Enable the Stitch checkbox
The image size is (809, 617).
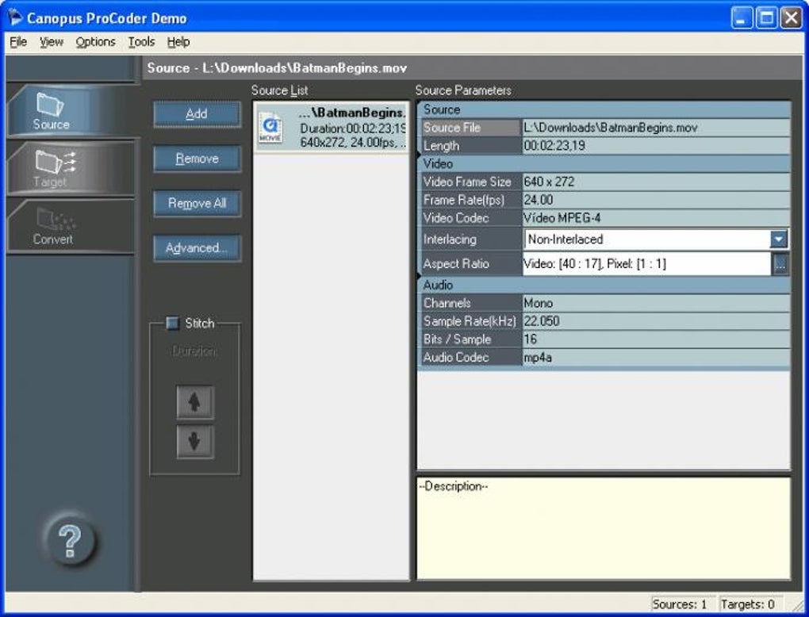coord(172,324)
